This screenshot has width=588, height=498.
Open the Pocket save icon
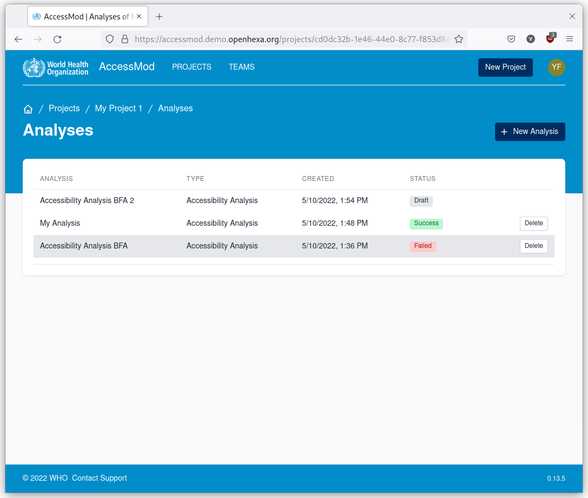(511, 39)
